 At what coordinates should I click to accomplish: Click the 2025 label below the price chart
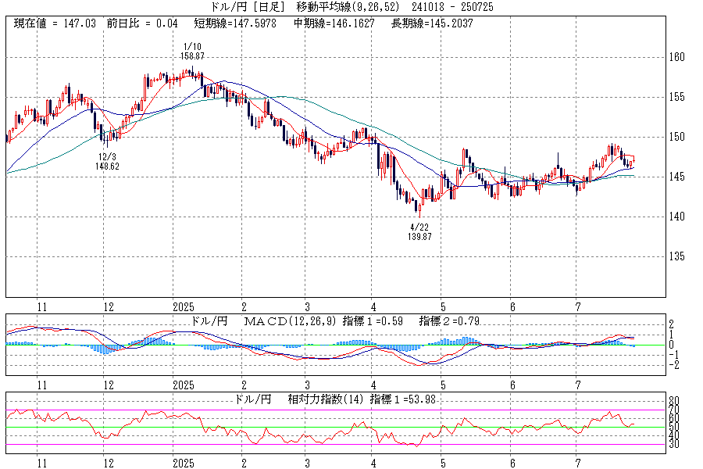coord(183,307)
